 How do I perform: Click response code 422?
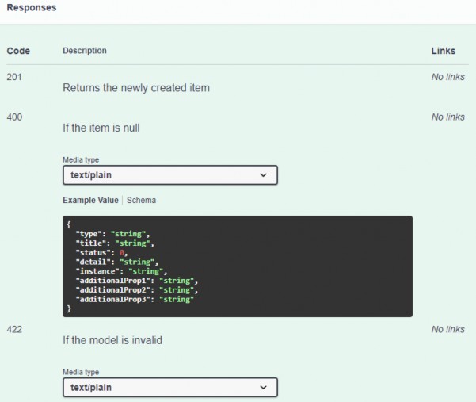pos(14,329)
